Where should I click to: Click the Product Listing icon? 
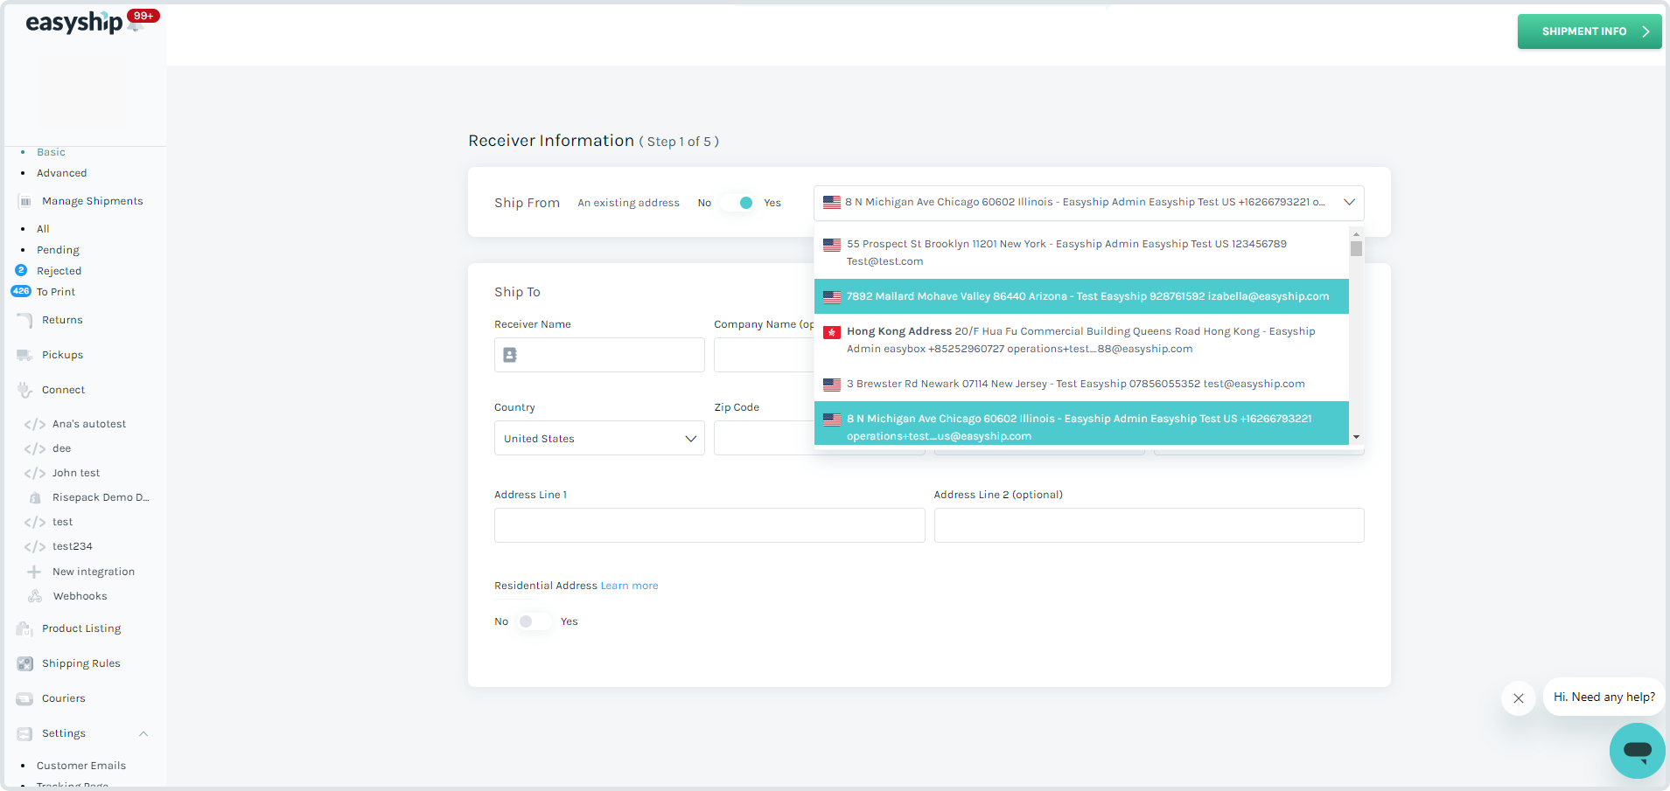(24, 628)
